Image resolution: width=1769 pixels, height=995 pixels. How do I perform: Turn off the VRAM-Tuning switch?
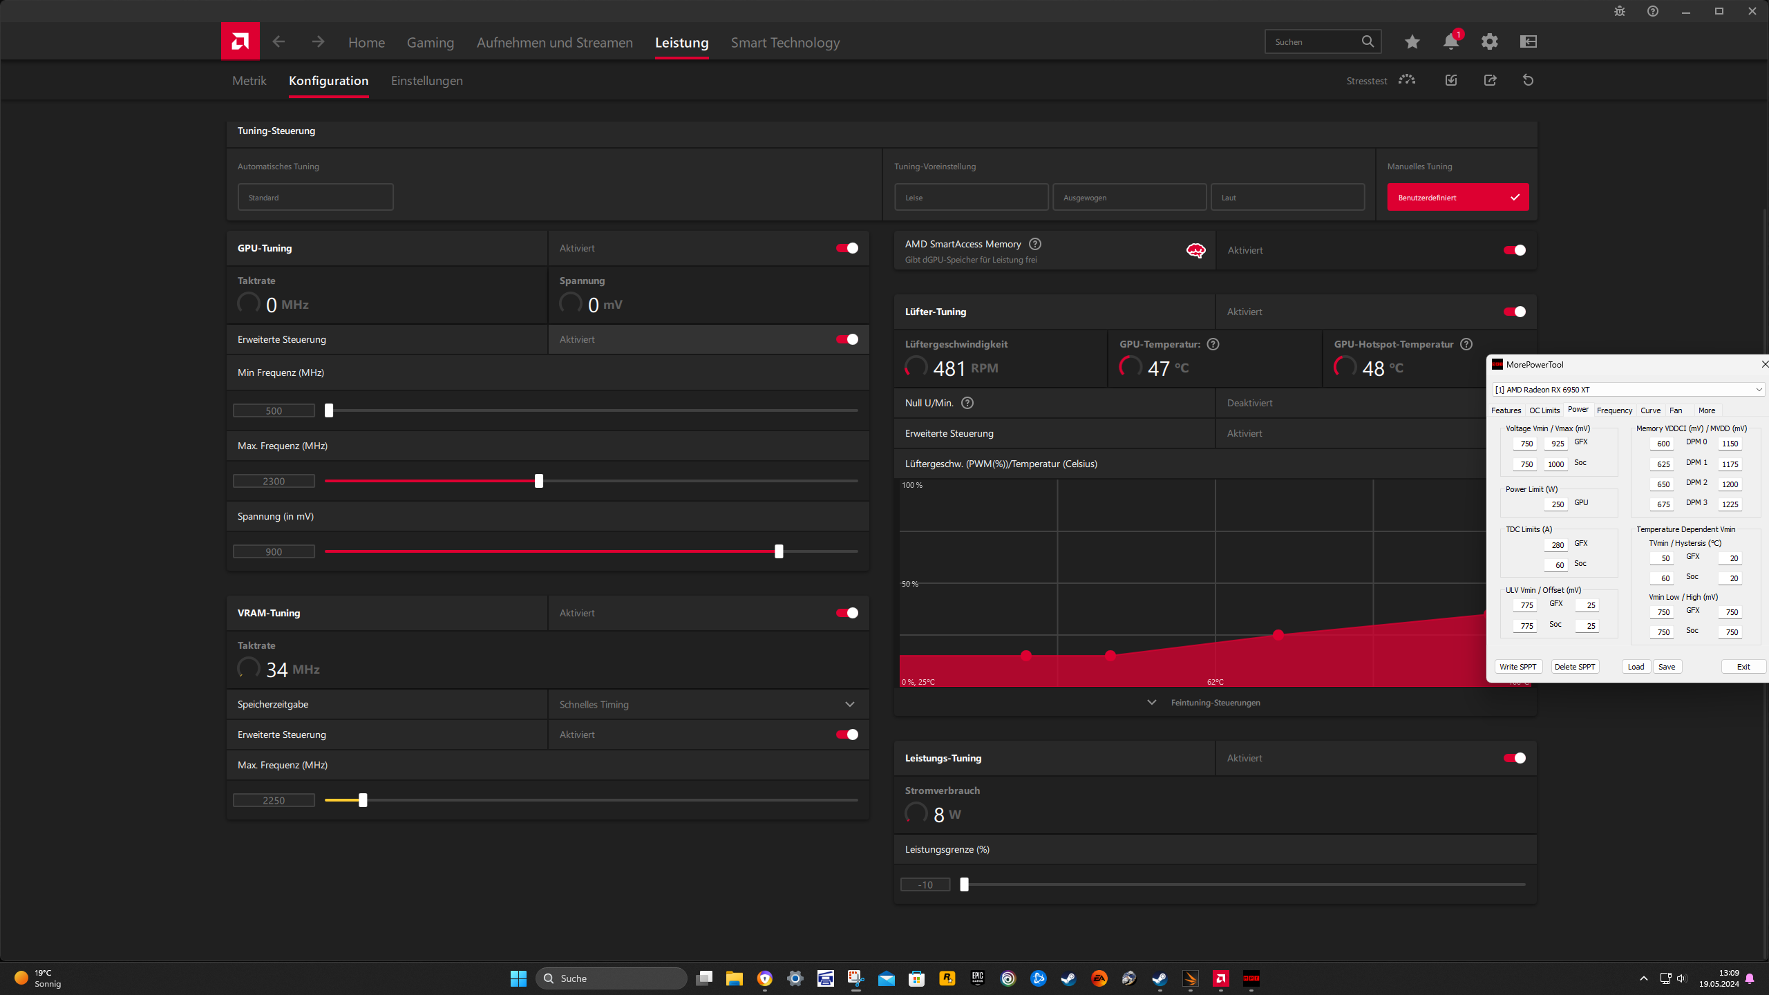(846, 613)
